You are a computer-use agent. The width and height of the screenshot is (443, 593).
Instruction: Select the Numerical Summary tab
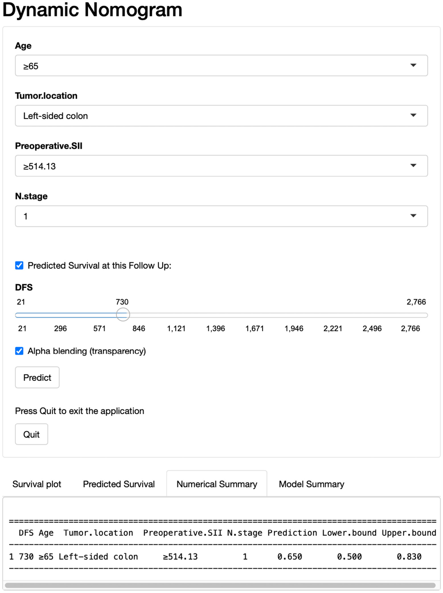click(x=217, y=484)
